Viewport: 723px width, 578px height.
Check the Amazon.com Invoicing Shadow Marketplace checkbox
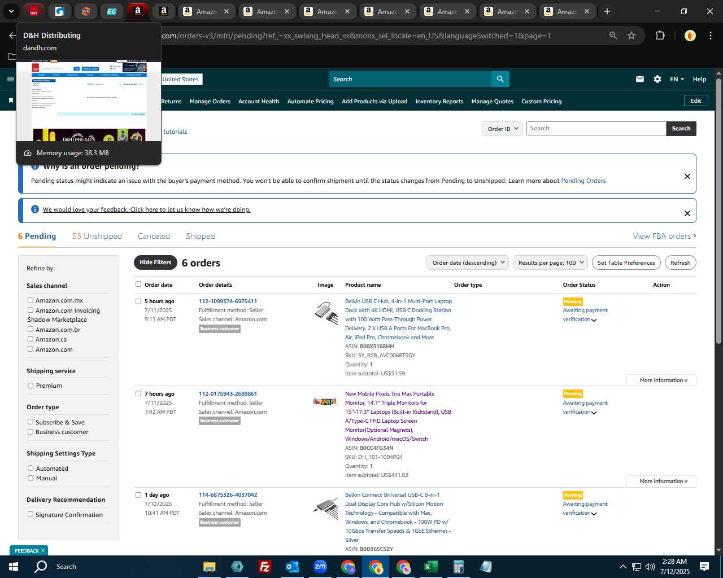[x=31, y=310]
